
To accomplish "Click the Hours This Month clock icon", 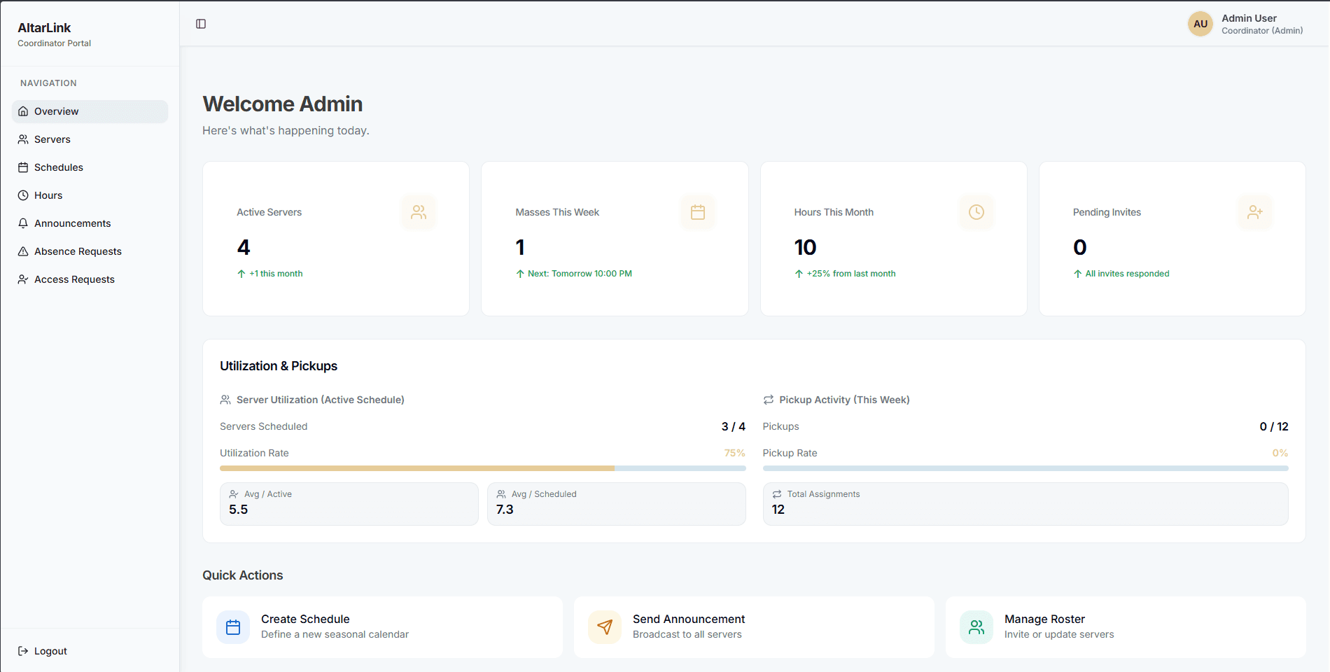I will point(976,212).
